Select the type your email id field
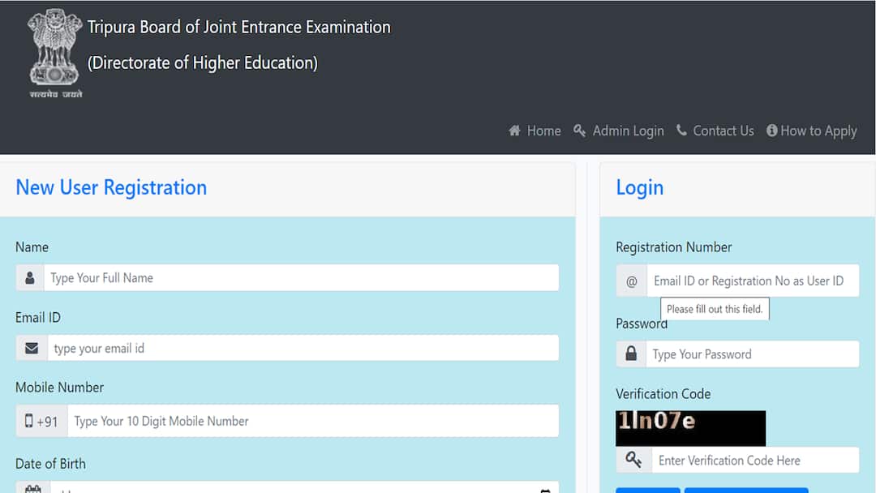The image size is (876, 493). tap(303, 349)
